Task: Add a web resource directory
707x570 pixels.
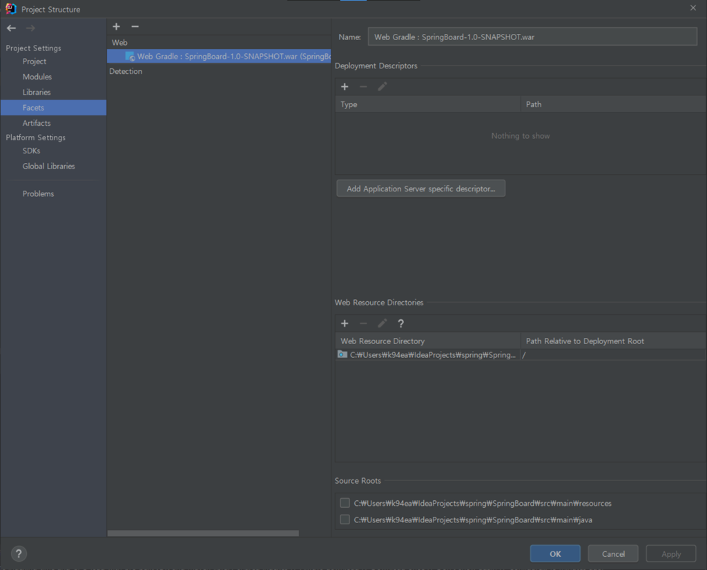Action: tap(345, 323)
